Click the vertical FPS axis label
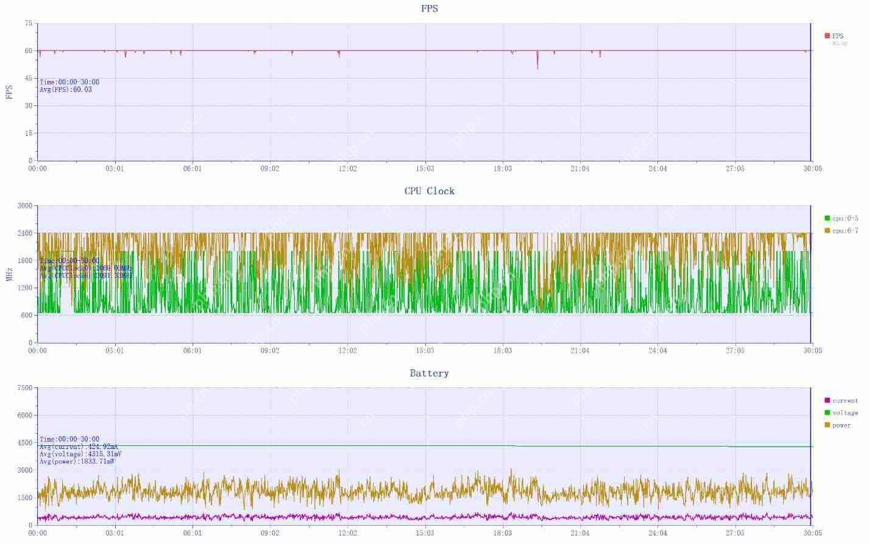The width and height of the screenshot is (869, 544). tap(9, 91)
